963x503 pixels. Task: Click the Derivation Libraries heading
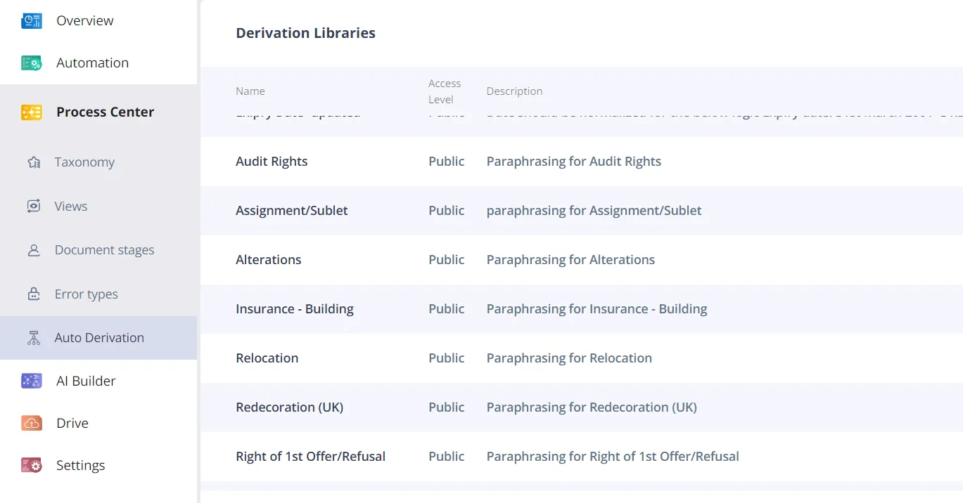(305, 33)
